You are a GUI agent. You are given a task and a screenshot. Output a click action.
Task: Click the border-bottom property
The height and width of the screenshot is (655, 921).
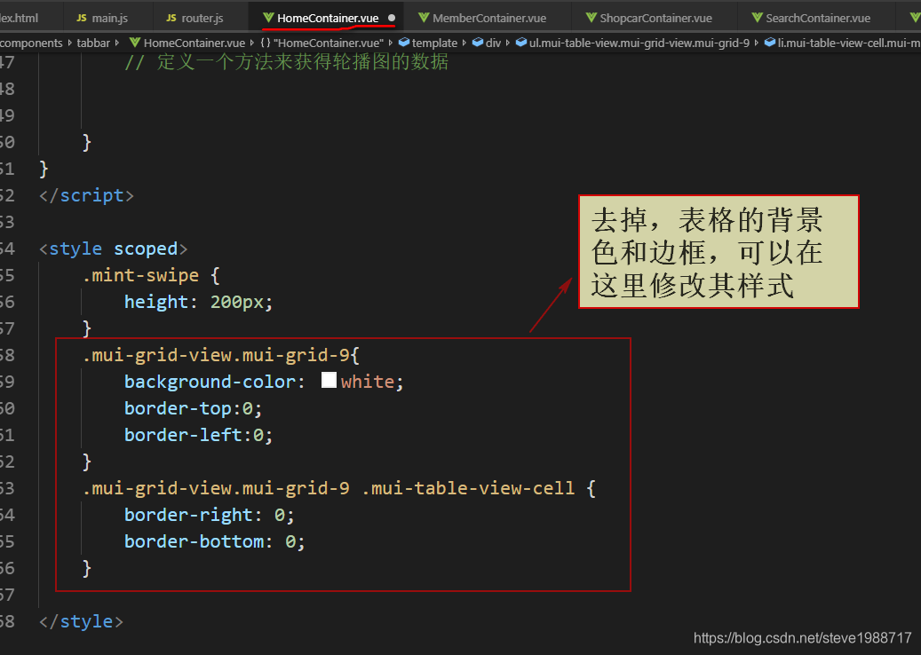click(194, 541)
